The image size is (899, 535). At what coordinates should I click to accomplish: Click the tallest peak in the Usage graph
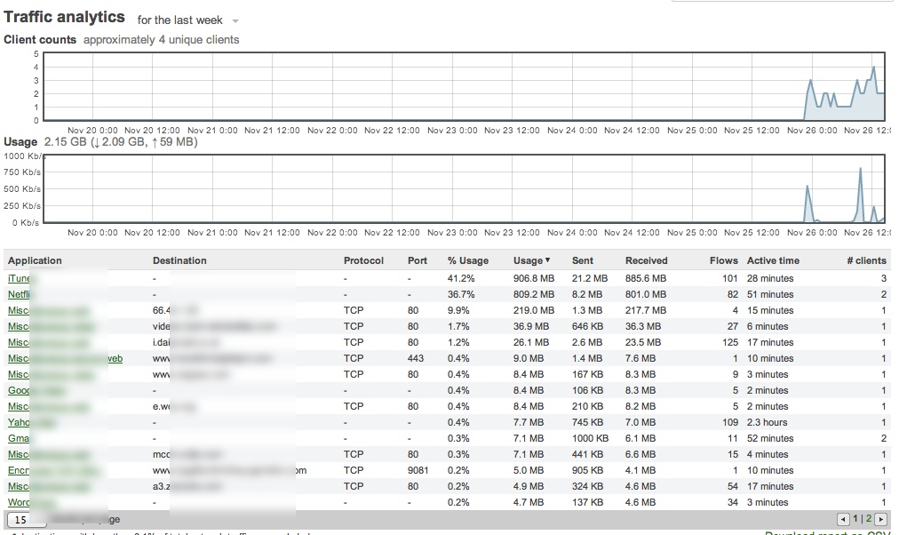tap(860, 169)
